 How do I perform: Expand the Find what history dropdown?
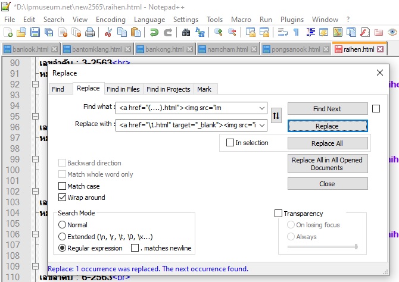click(x=262, y=108)
